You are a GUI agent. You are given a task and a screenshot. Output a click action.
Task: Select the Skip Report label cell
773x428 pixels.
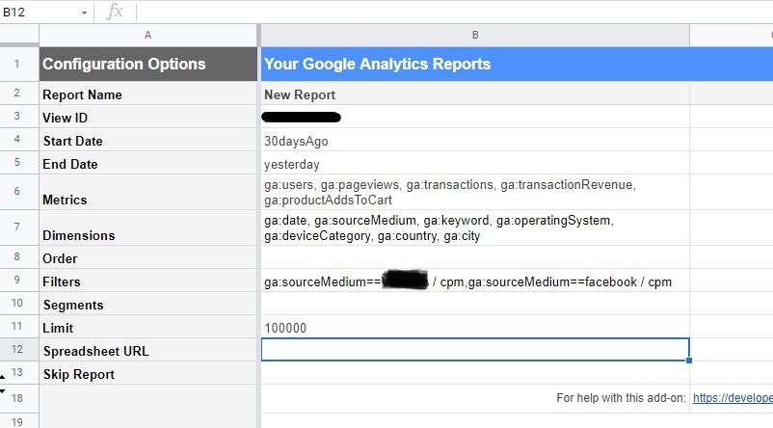point(147,373)
